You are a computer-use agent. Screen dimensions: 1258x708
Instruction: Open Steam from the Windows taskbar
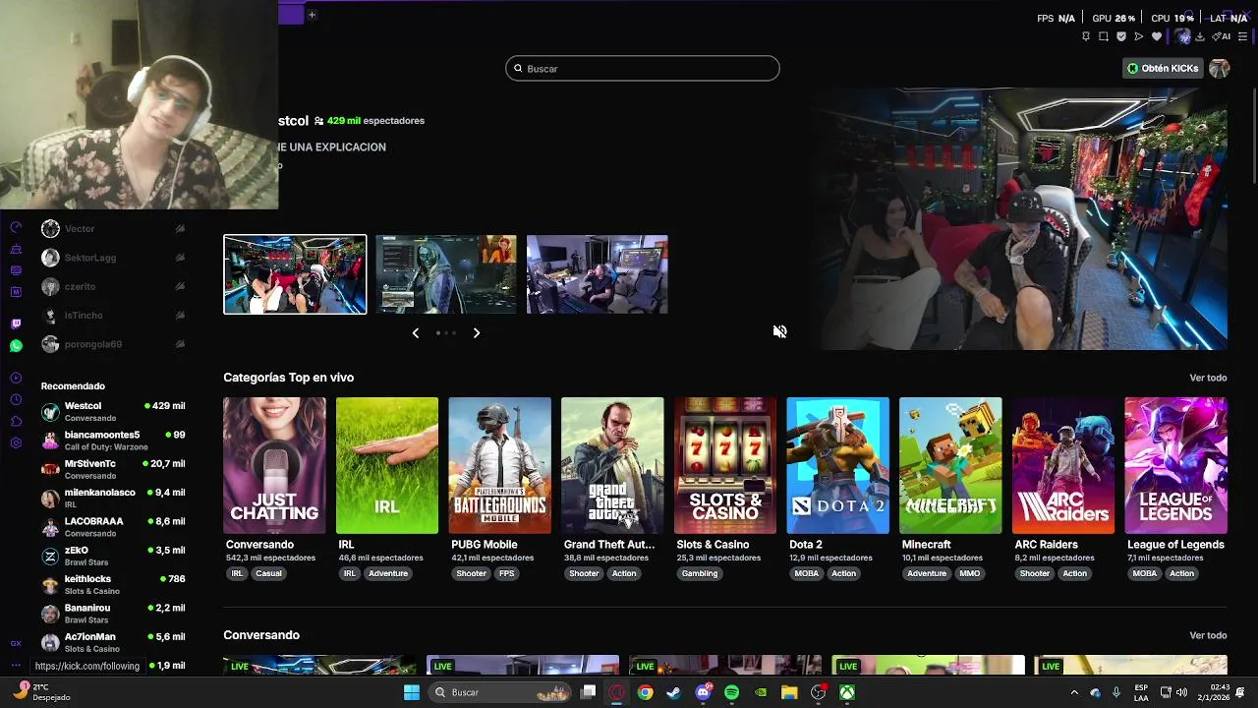click(x=673, y=692)
